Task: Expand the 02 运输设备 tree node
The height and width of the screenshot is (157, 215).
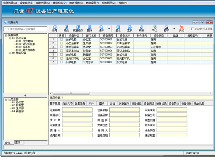Action: click(10, 53)
